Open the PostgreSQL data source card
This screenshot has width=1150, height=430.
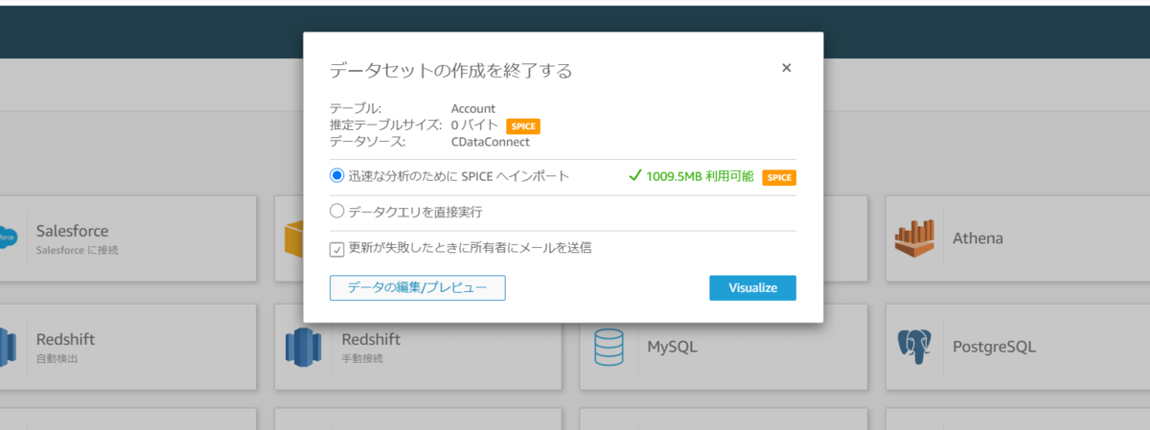pos(1018,347)
